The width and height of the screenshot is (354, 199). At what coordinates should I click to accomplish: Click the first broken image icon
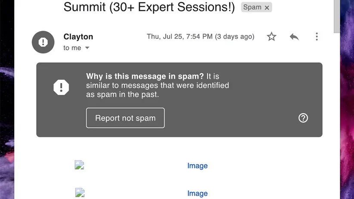click(79, 165)
